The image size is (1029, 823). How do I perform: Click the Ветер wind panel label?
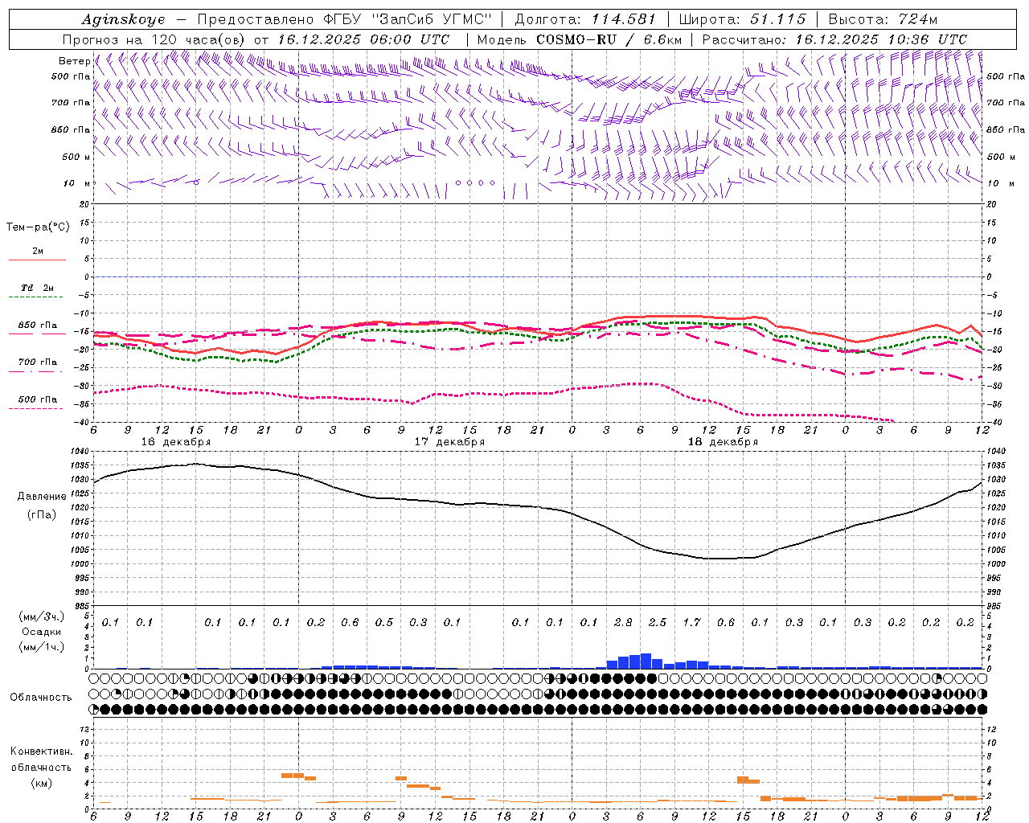[74, 61]
